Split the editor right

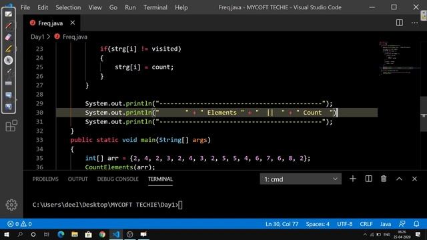pos(400,23)
